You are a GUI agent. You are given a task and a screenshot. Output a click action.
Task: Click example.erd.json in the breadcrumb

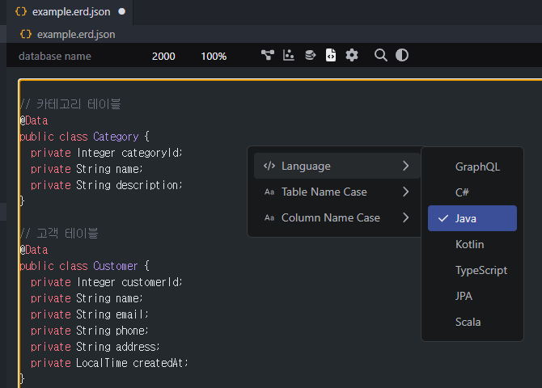tap(76, 35)
